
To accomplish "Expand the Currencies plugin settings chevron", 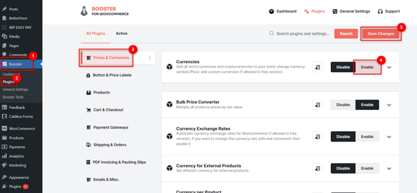I will (389, 67).
